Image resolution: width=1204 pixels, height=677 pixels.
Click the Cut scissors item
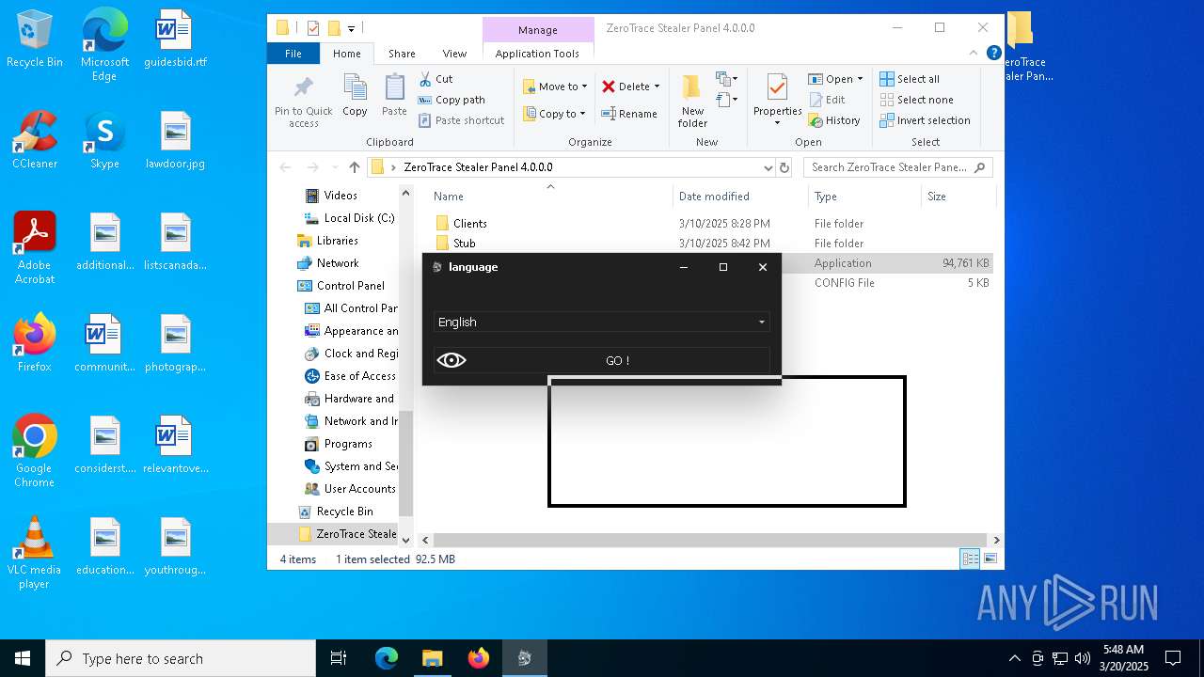436,79
